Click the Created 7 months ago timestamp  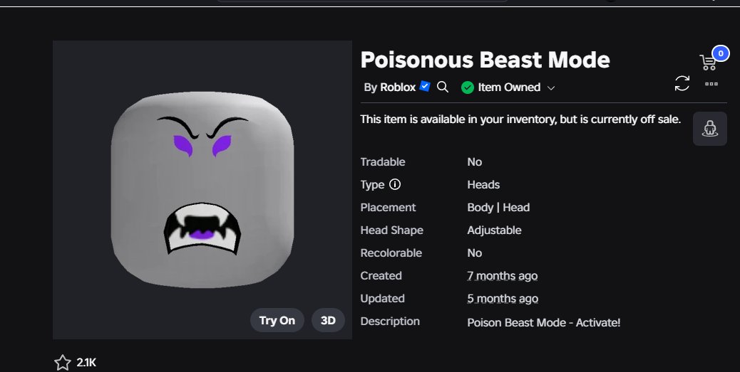[502, 275]
